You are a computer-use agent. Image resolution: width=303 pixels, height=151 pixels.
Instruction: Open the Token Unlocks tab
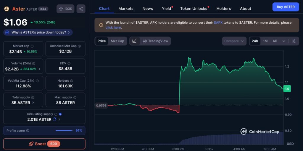tap(194, 9)
